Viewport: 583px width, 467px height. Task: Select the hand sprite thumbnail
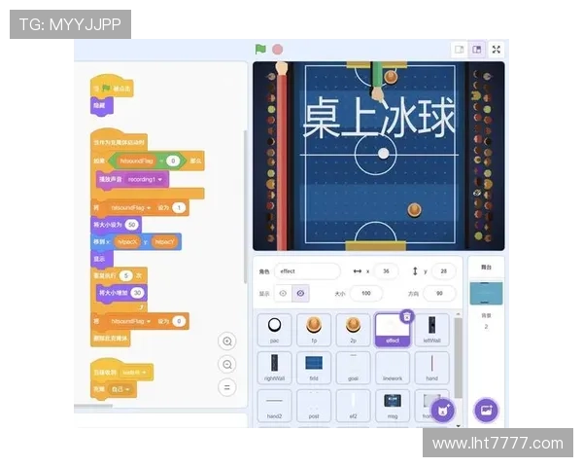(432, 368)
